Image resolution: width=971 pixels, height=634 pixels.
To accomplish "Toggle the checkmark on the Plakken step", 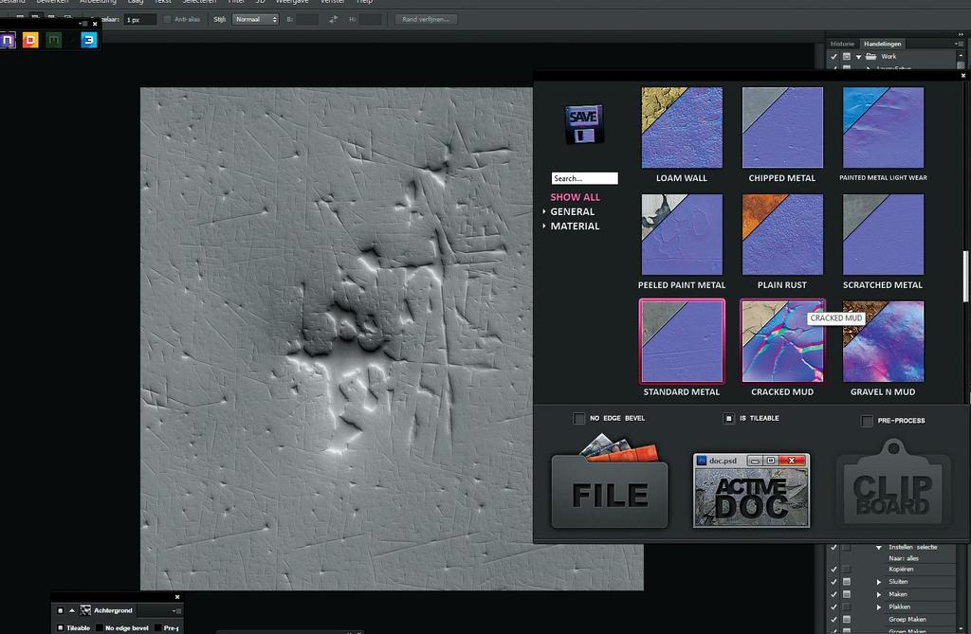I will 834,607.
